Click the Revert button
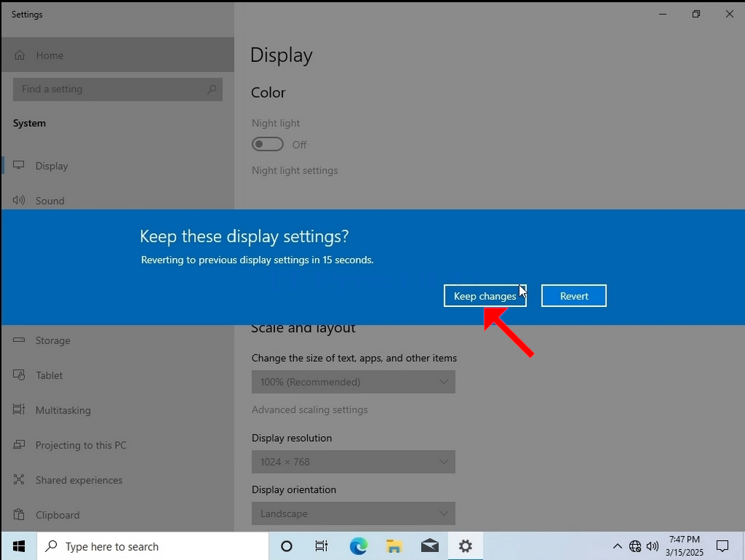745x560 pixels. (574, 296)
